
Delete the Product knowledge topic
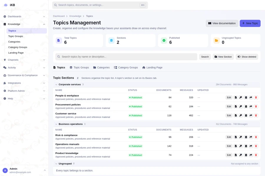coord(256,155)
